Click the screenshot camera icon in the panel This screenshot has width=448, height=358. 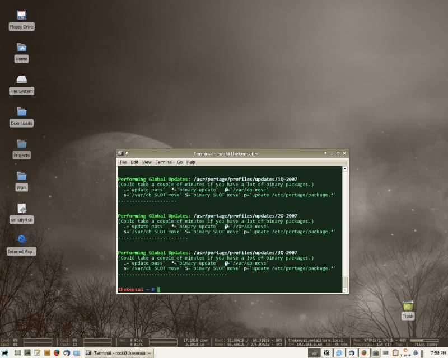tap(376, 353)
